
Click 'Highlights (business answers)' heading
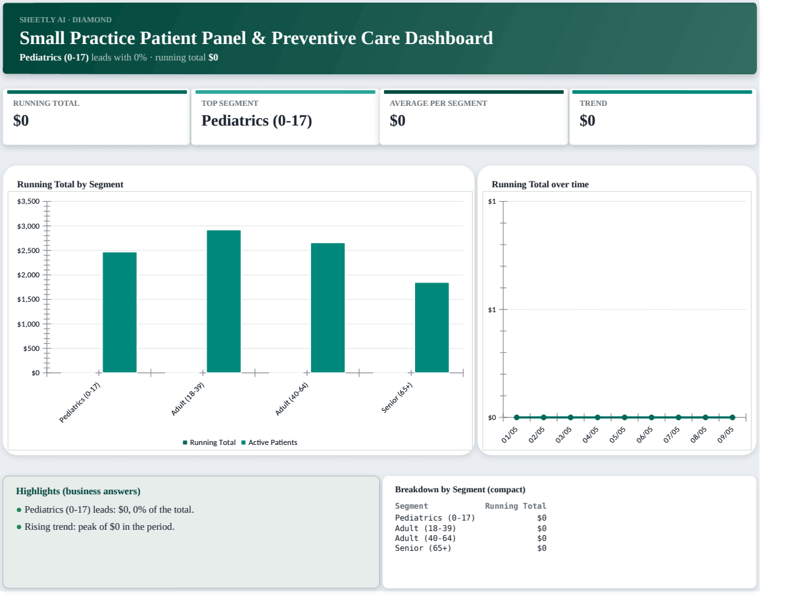point(78,491)
